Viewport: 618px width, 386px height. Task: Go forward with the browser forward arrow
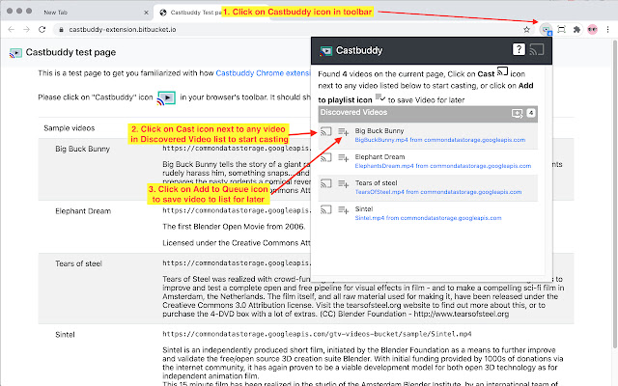pos(26,30)
